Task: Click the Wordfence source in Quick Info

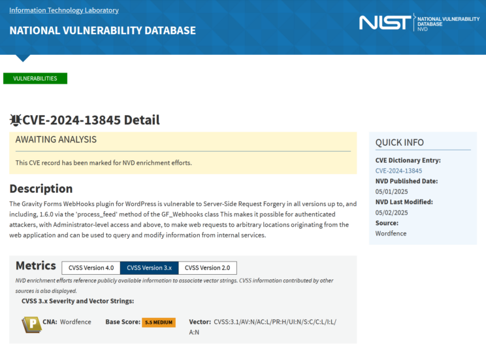Action: (390, 234)
